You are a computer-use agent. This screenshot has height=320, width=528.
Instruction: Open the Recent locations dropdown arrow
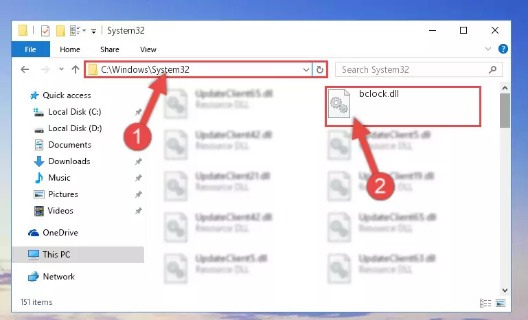pos(61,69)
